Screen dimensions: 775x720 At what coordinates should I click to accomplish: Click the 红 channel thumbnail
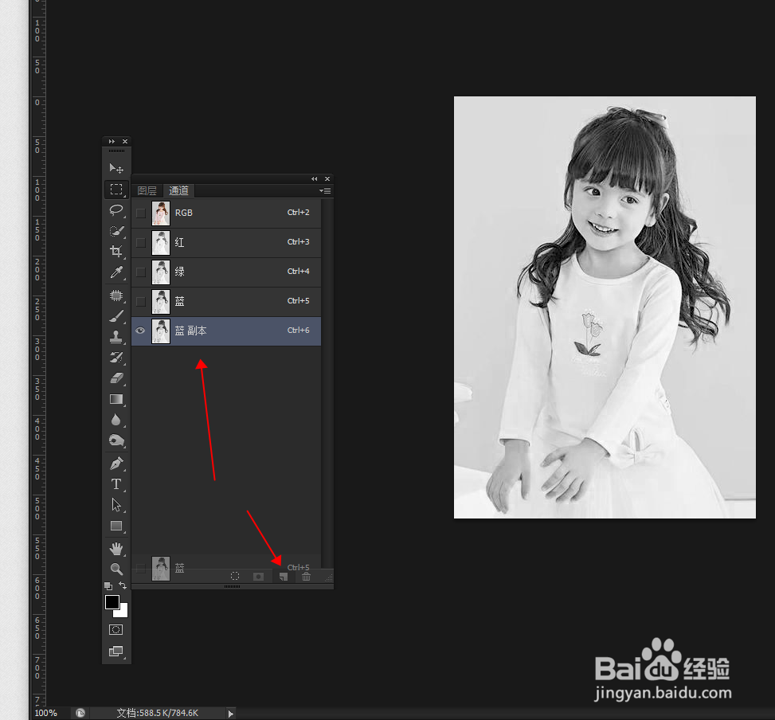point(161,243)
